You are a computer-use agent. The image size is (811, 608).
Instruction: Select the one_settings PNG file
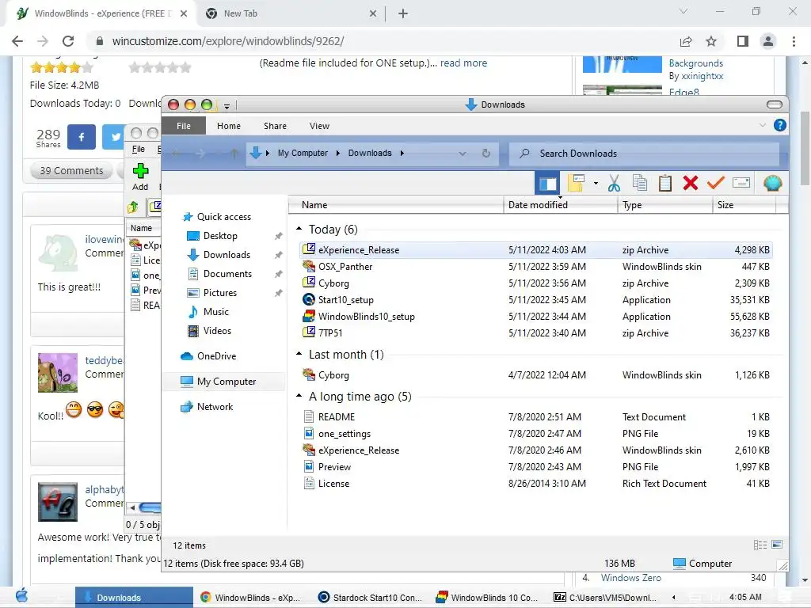pos(536,433)
